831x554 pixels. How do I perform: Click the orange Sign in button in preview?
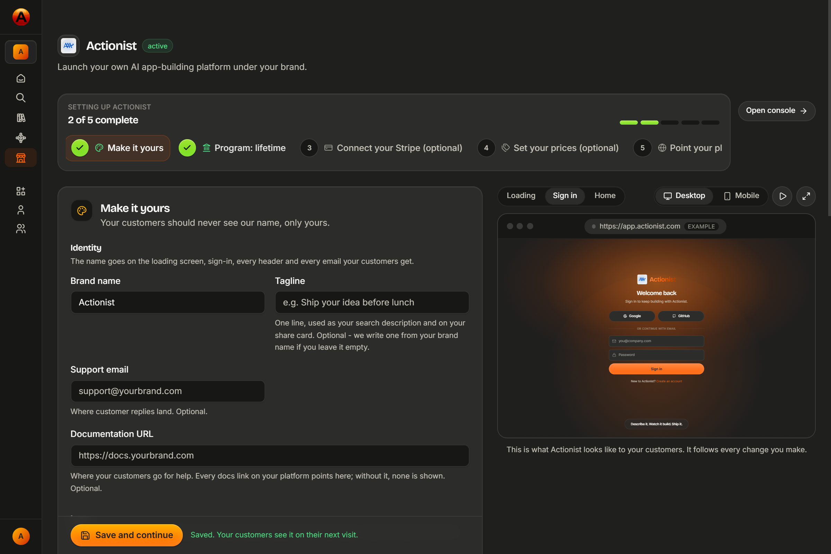tap(656, 369)
